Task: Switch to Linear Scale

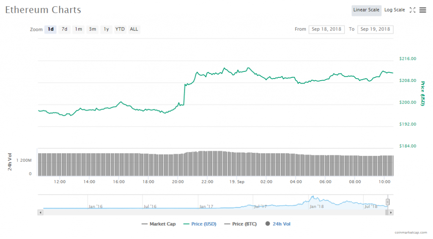Action: tap(366, 10)
